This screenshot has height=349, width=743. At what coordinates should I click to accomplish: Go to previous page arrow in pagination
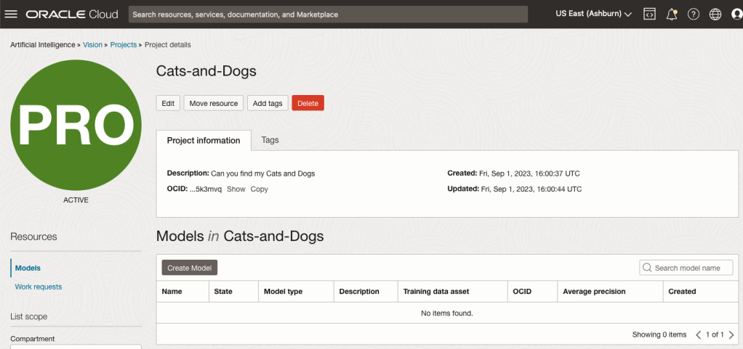click(699, 334)
